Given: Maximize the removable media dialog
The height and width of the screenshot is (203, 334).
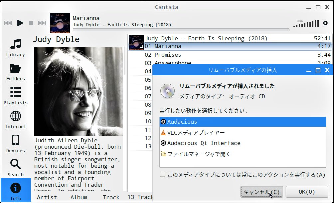Looking at the screenshot, I should click(318, 70).
